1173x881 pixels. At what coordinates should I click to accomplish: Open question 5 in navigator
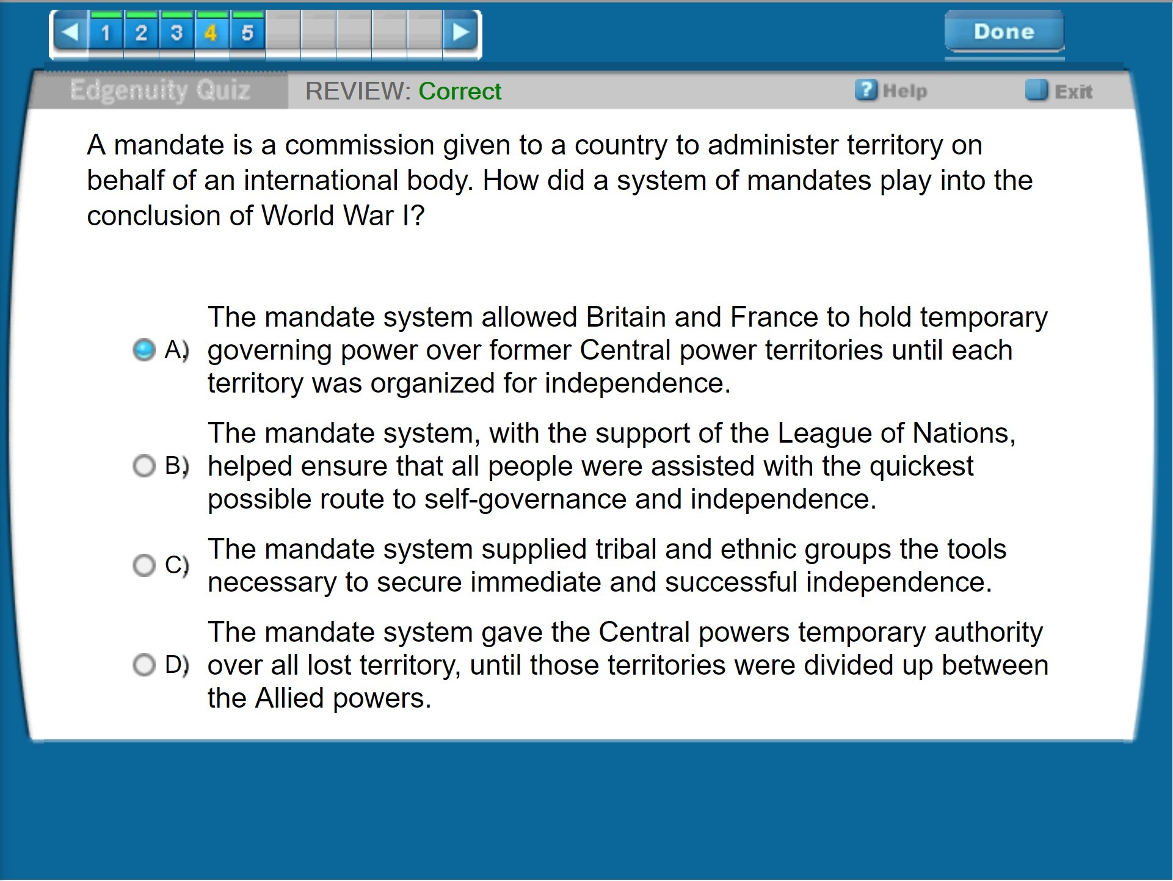(247, 32)
